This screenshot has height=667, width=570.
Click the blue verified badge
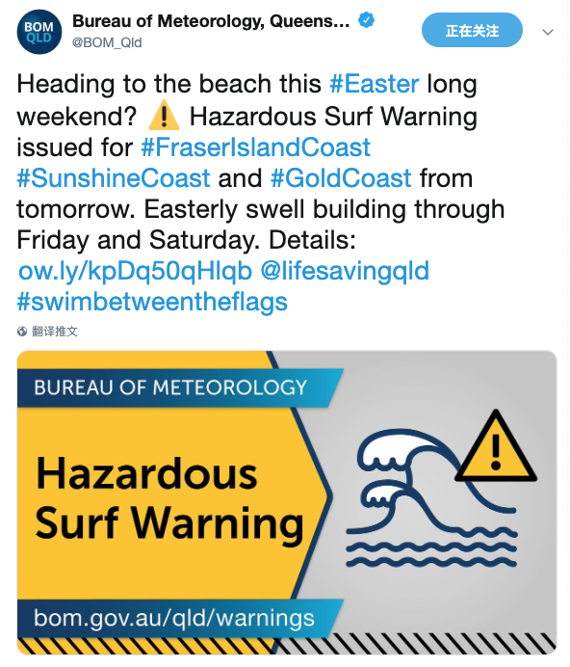[366, 20]
